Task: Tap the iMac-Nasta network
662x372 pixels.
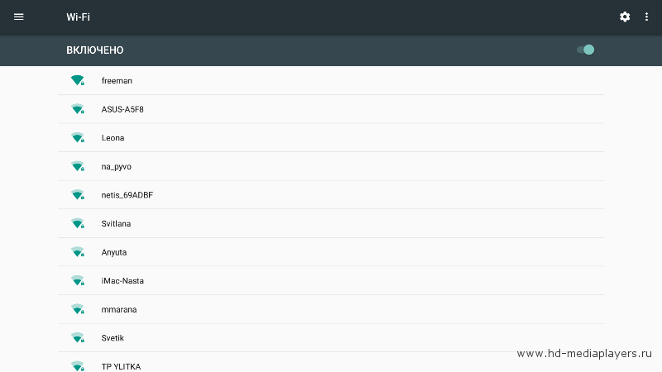Action: [331, 281]
